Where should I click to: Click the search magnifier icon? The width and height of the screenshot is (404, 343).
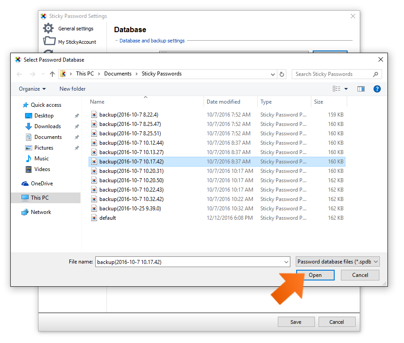point(375,74)
